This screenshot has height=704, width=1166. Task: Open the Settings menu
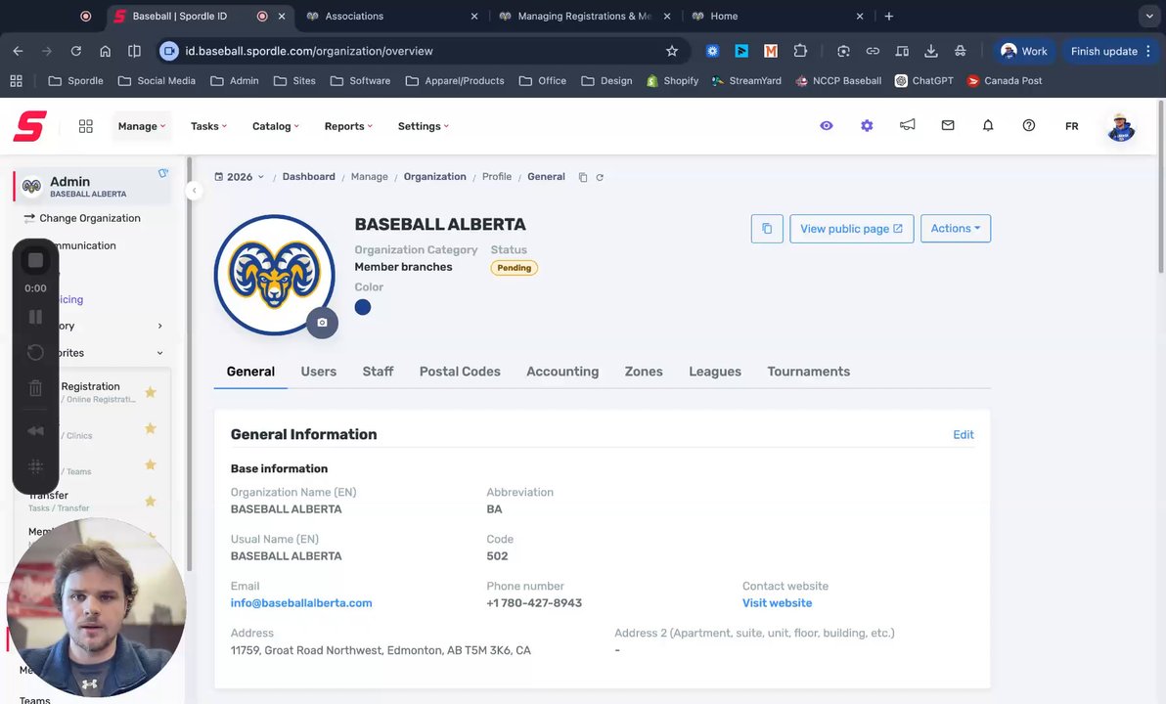point(424,126)
